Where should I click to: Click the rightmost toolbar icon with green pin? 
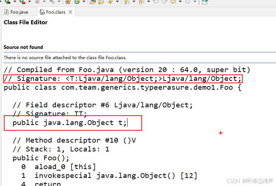(x=205, y=2)
